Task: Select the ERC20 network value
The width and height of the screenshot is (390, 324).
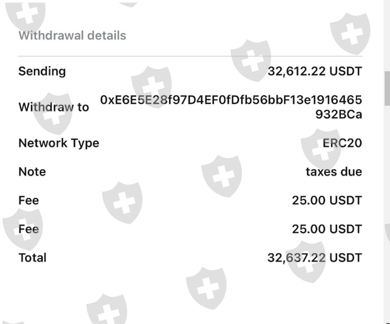Action: 342,143
